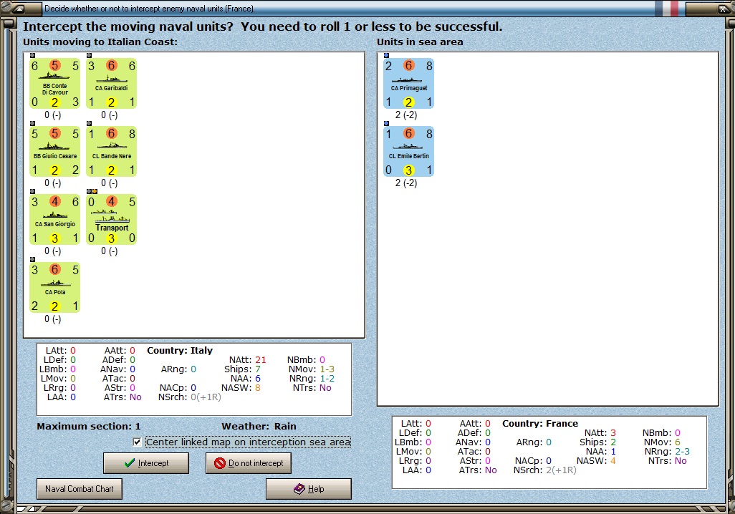Click the 2 (-2) value under CA Primauguet
This screenshot has width=735, height=514.
pos(406,115)
